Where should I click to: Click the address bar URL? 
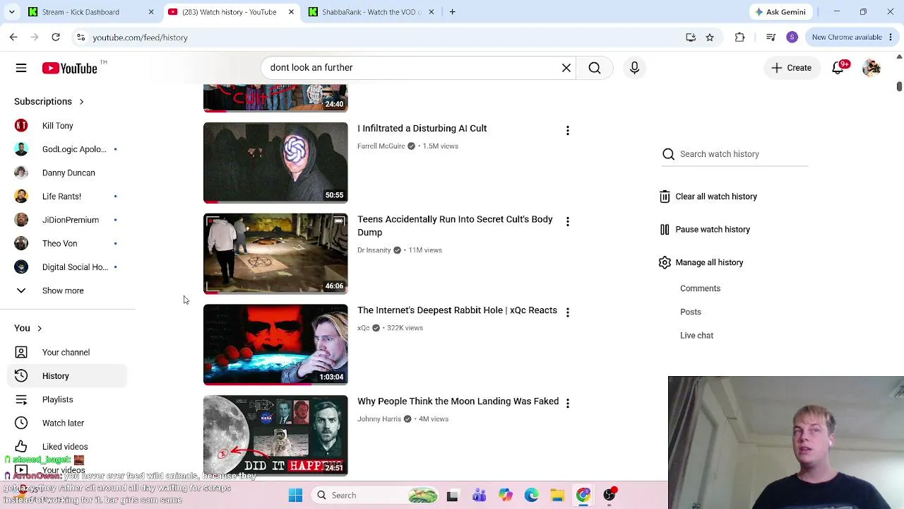point(140,37)
